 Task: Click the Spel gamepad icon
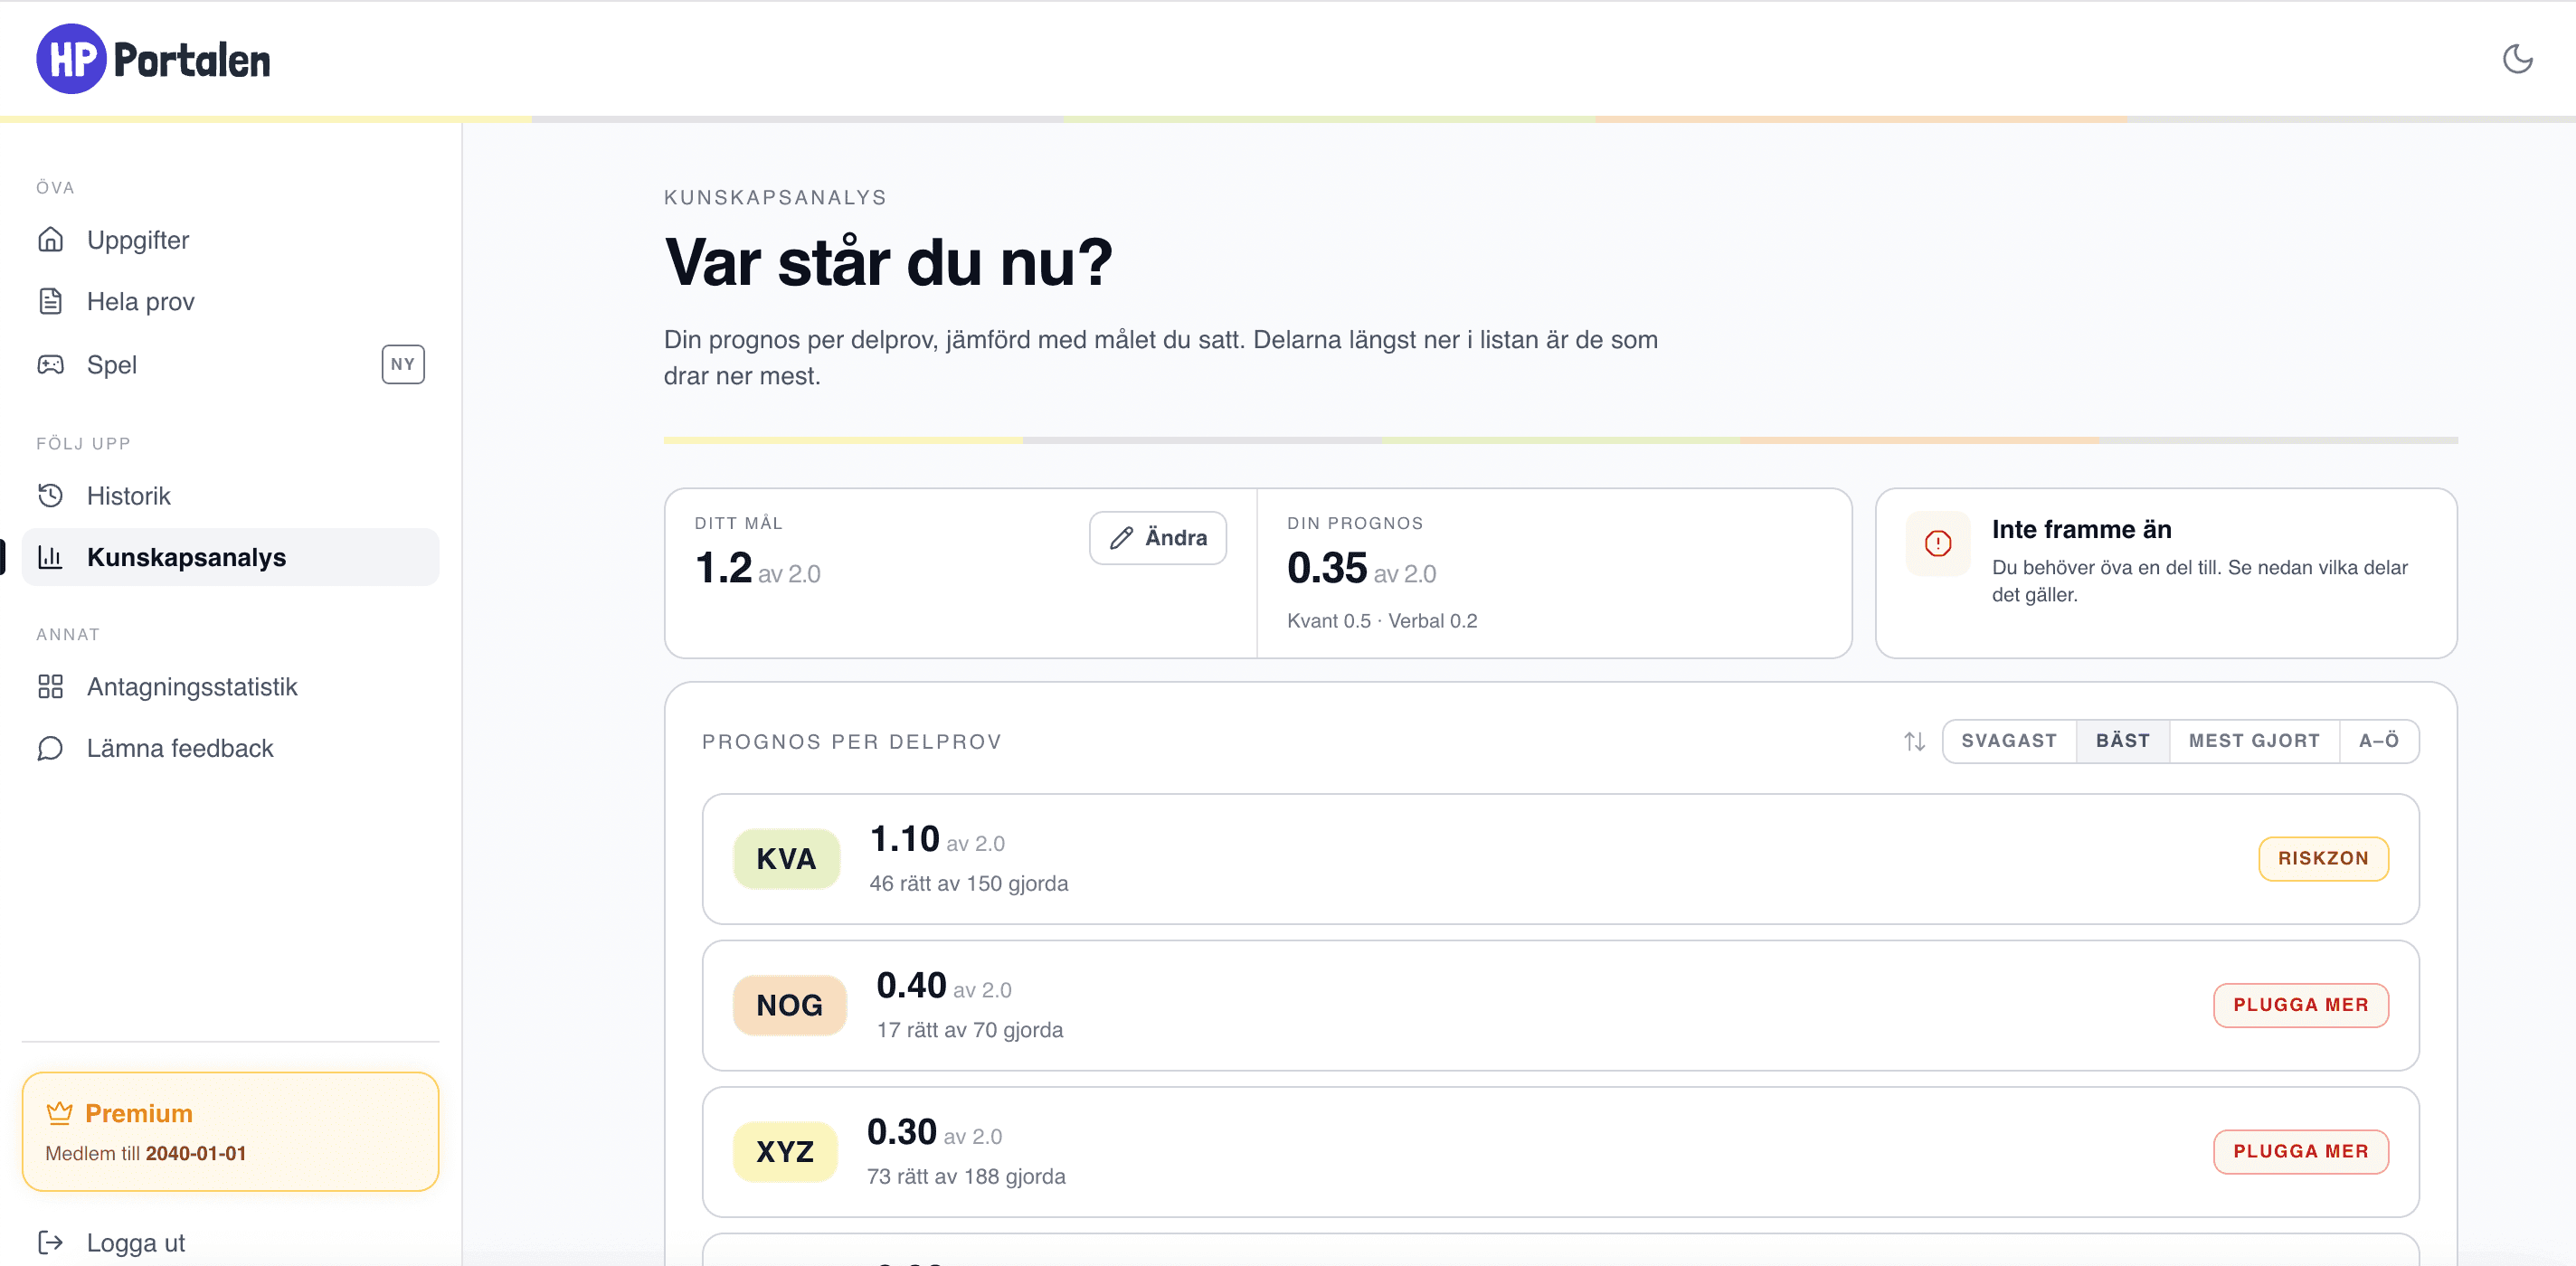50,364
